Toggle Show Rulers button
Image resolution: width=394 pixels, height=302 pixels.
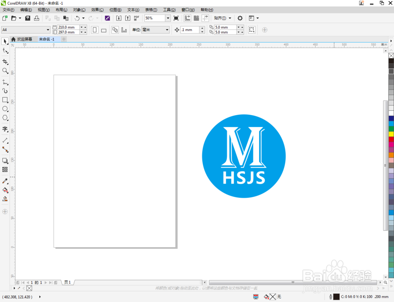pos(188,18)
